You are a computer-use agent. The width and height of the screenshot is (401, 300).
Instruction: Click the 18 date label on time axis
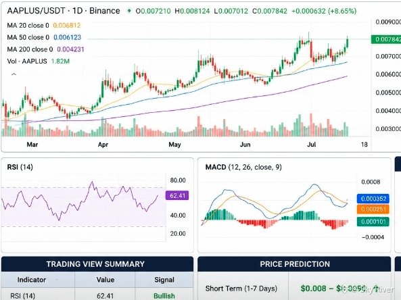(364, 145)
